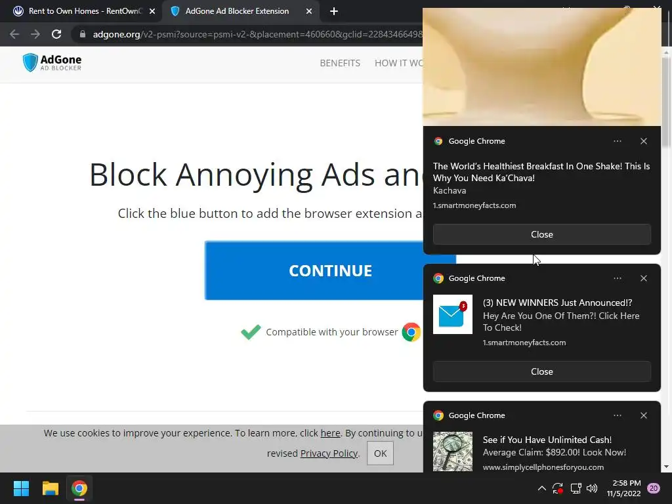The height and width of the screenshot is (504, 672).
Task: Click the envelope icon in NEW WINNERS notification
Action: tap(453, 314)
